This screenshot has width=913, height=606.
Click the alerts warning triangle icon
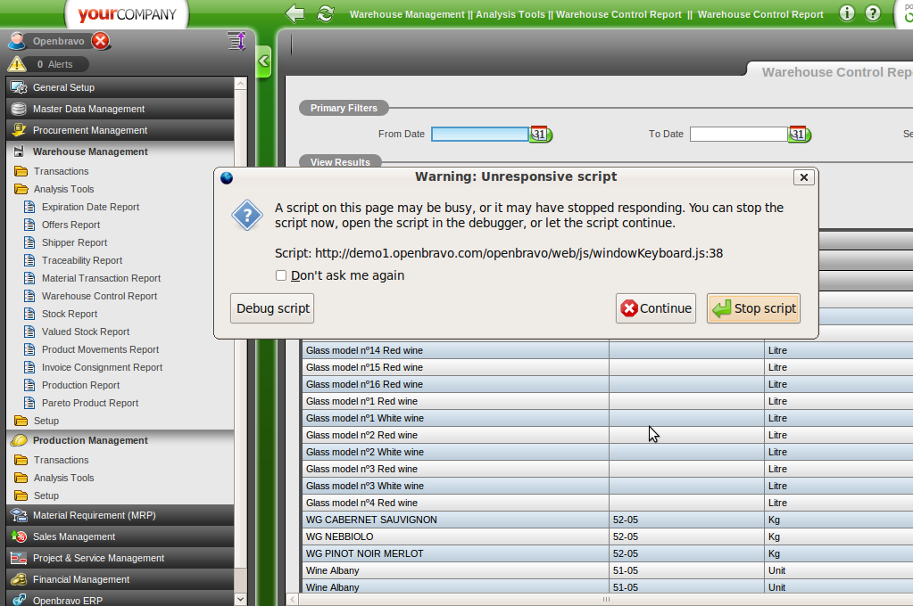[x=17, y=64]
